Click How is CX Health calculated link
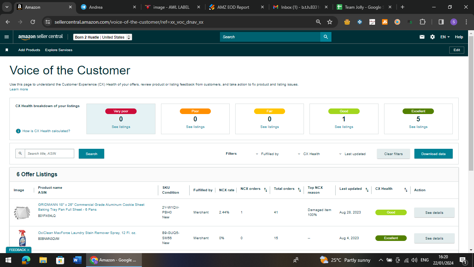This screenshot has width=474, height=267. tap(46, 131)
